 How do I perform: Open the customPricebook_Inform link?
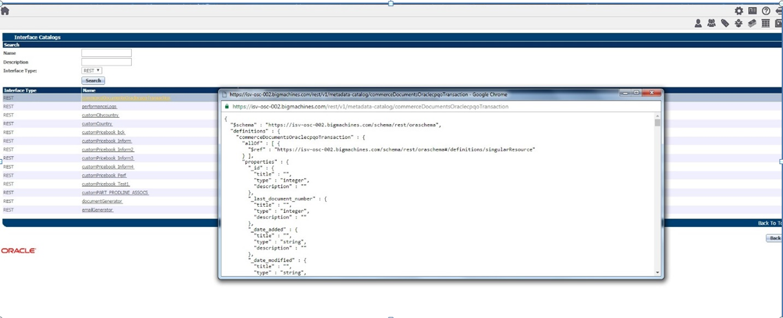tap(107, 141)
